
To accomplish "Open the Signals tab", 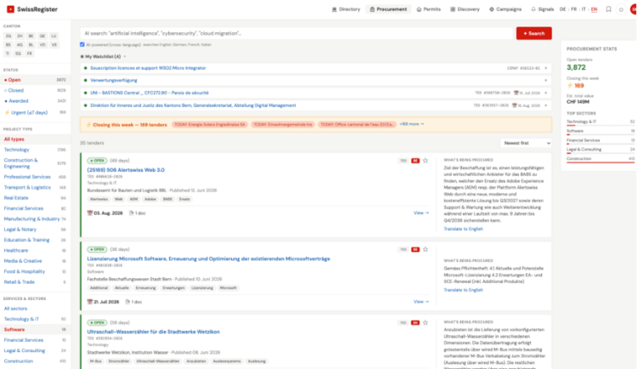I will [543, 9].
